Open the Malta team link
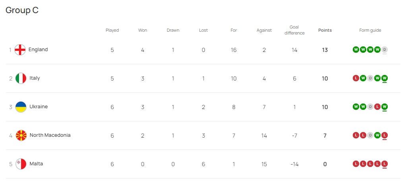This screenshot has height=184, width=408. pos(36,164)
